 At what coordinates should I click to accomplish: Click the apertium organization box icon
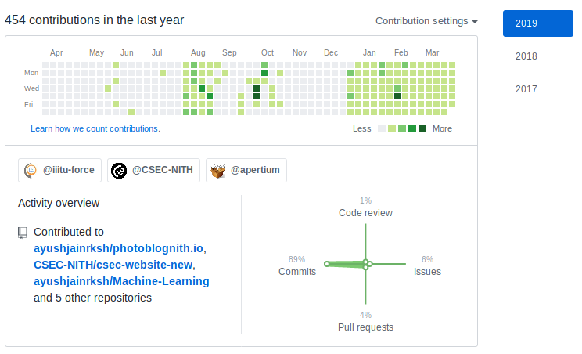coord(218,171)
